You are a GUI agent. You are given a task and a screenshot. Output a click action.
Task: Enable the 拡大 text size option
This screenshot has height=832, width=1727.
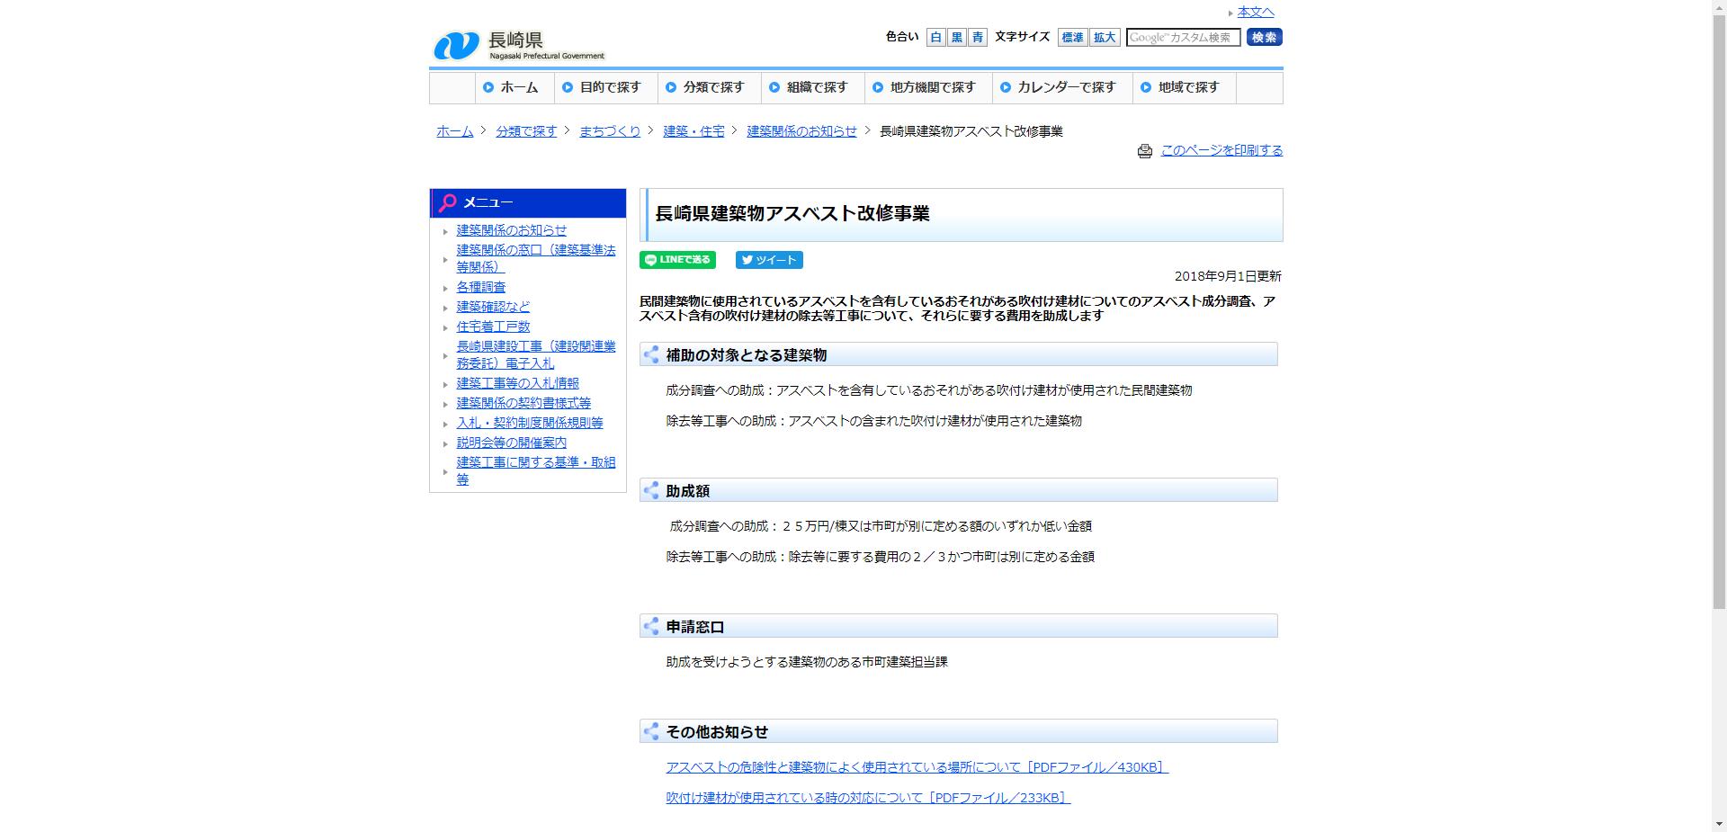[x=1104, y=38]
